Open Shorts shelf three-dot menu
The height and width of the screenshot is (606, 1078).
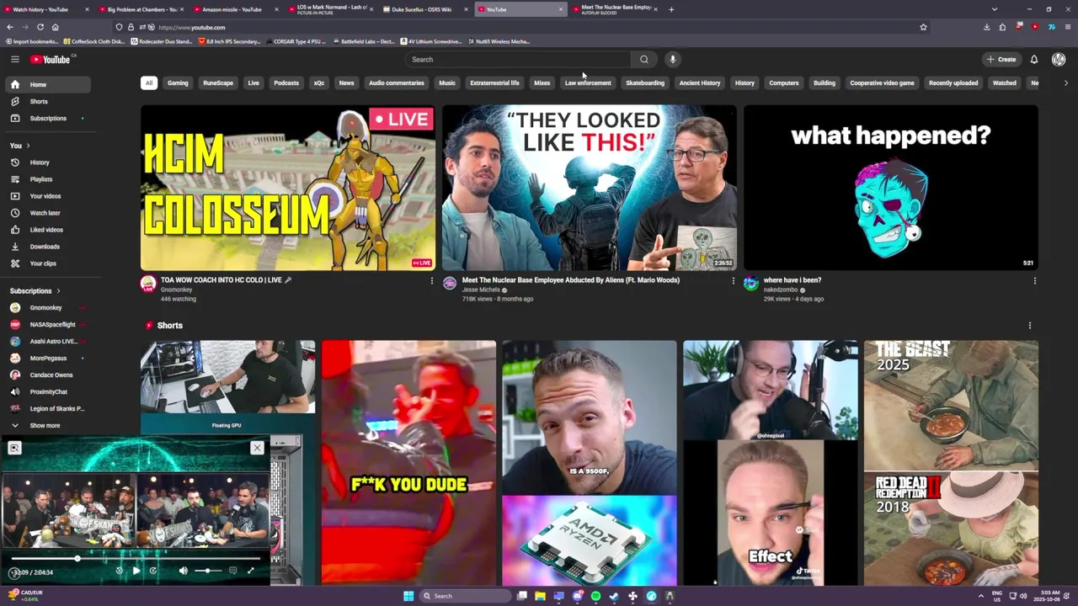tap(1029, 326)
